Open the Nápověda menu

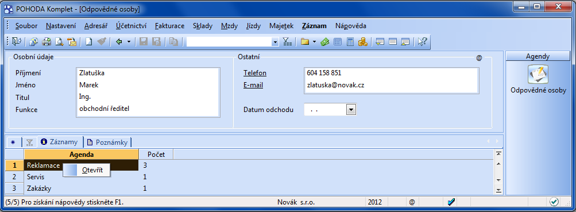[351, 26]
